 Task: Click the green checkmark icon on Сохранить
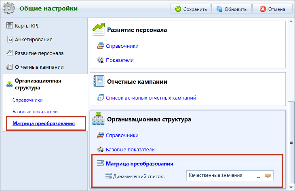(x=178, y=9)
